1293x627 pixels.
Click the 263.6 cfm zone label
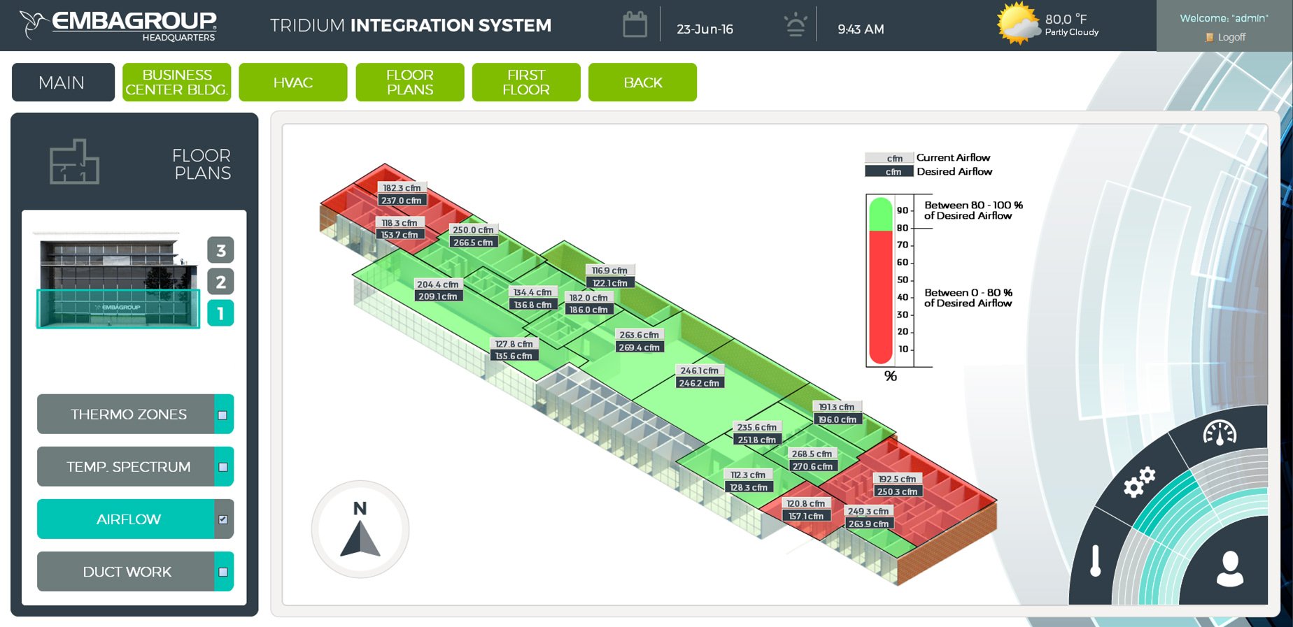click(639, 335)
